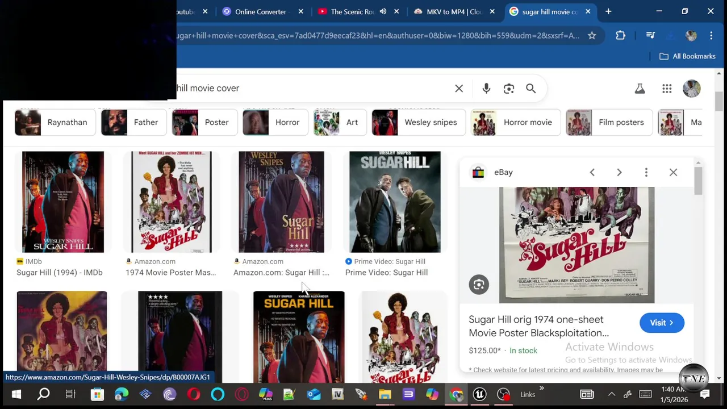727x409 pixels.
Task: Switch to the MKV to MP4 tab
Action: [454, 11]
